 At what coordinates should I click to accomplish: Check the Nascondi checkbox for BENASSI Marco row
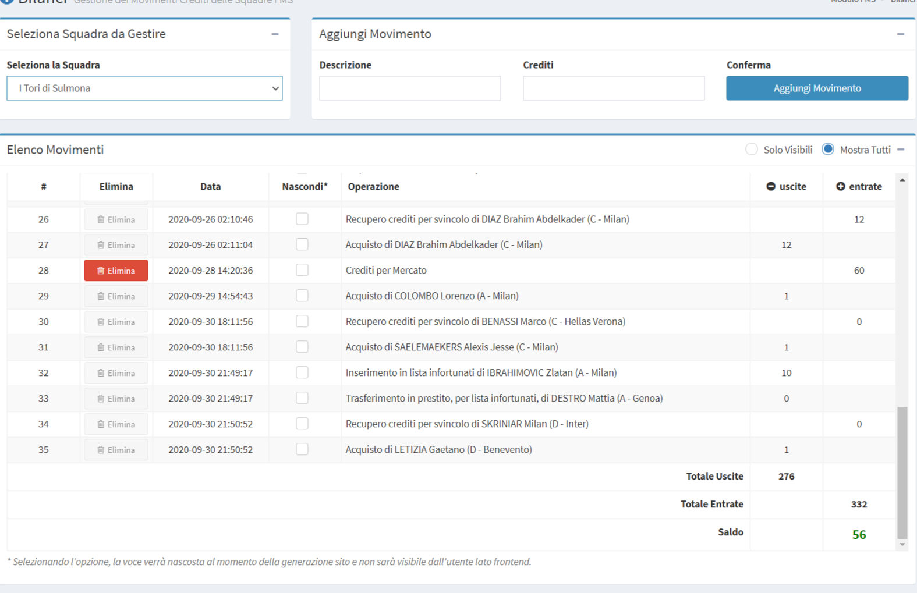pyautogui.click(x=302, y=321)
